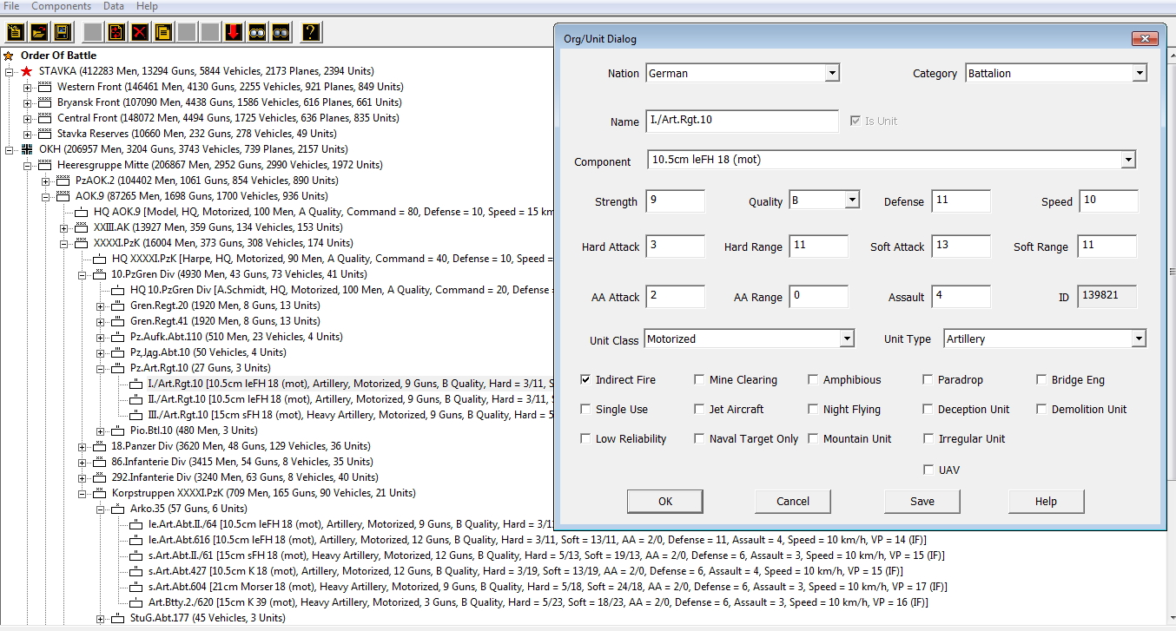Click the New file toolbar icon
This screenshot has width=1176, height=631.
15,33
